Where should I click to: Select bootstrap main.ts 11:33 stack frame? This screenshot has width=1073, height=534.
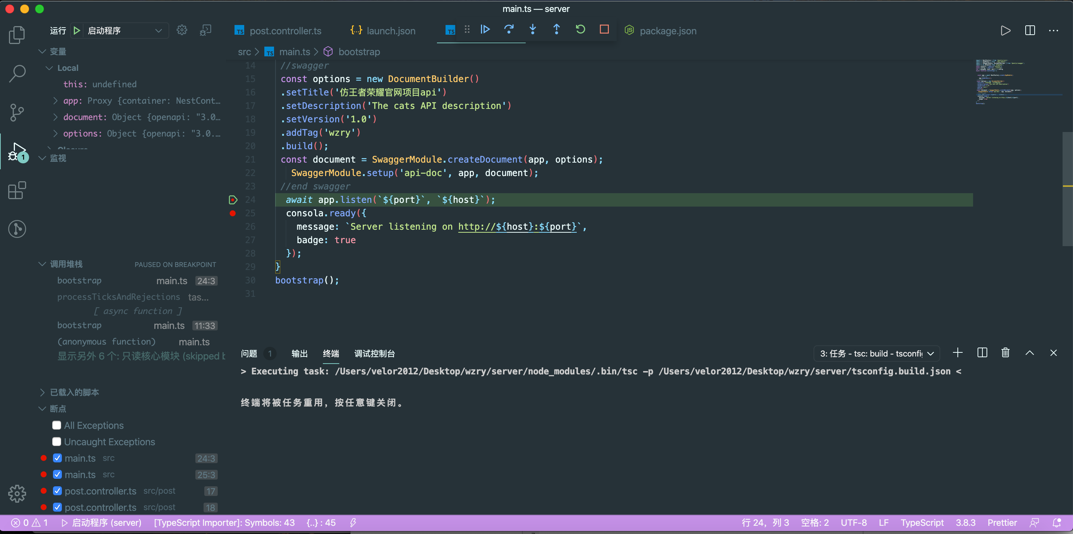[x=137, y=325]
